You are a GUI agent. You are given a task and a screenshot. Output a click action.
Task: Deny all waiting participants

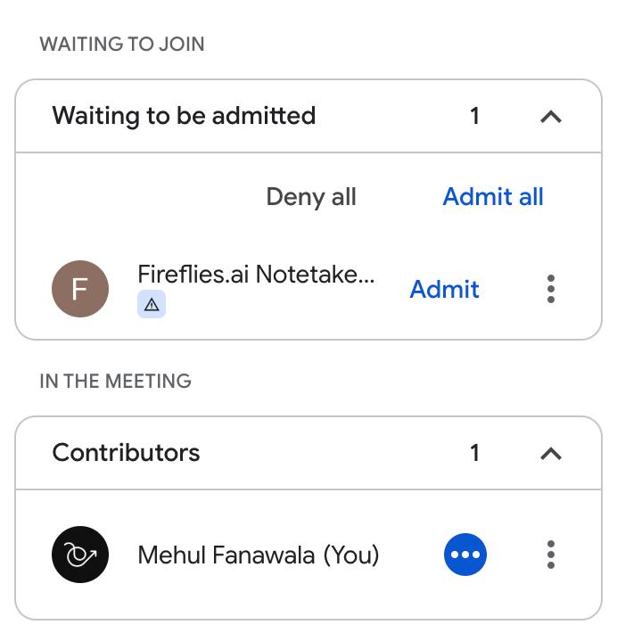click(311, 197)
